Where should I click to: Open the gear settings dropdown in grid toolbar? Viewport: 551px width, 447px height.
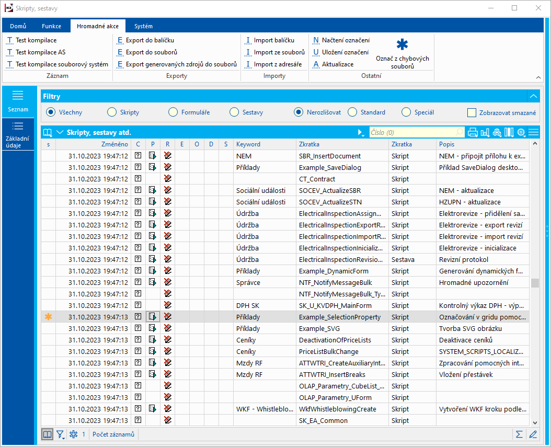point(521,132)
